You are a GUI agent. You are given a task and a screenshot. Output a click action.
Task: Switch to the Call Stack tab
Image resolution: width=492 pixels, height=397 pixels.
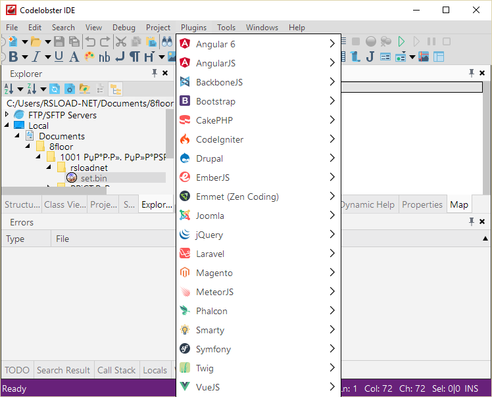coord(116,370)
